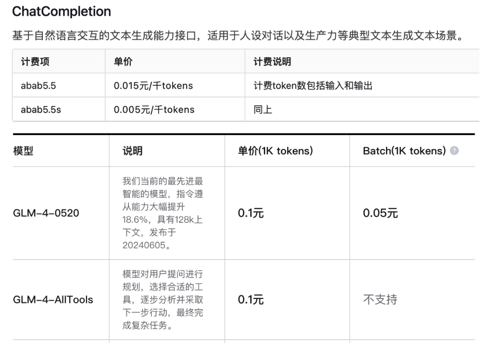Select the GLM-4-AllTools model name
The height and width of the screenshot is (343, 487).
click(53, 299)
